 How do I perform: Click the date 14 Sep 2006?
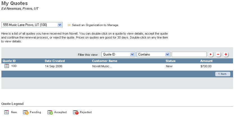click(x=53, y=66)
